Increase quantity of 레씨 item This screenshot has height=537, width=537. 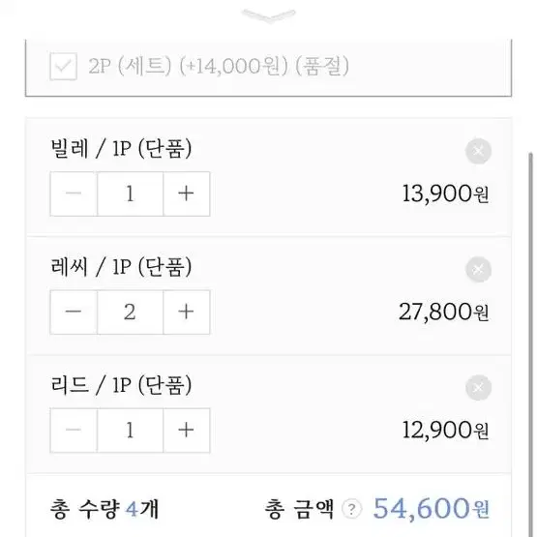187,312
